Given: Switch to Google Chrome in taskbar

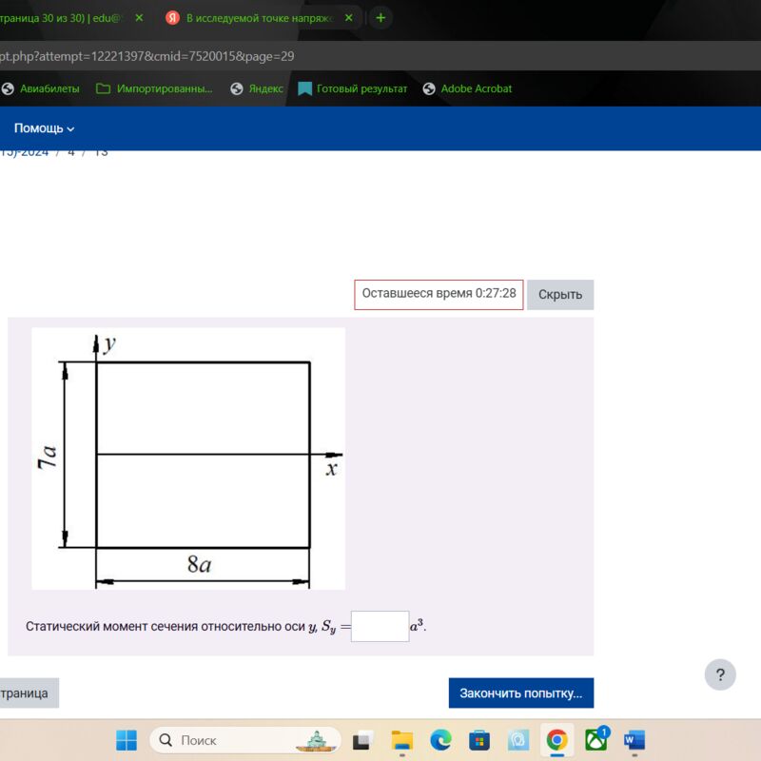Looking at the screenshot, I should (x=556, y=740).
